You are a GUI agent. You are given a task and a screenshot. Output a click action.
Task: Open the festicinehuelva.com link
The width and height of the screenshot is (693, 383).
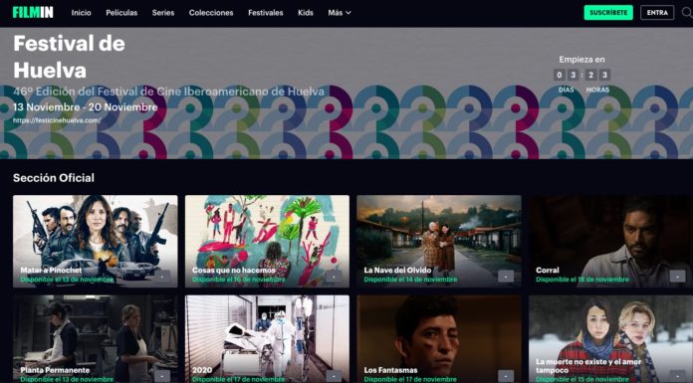click(57, 120)
